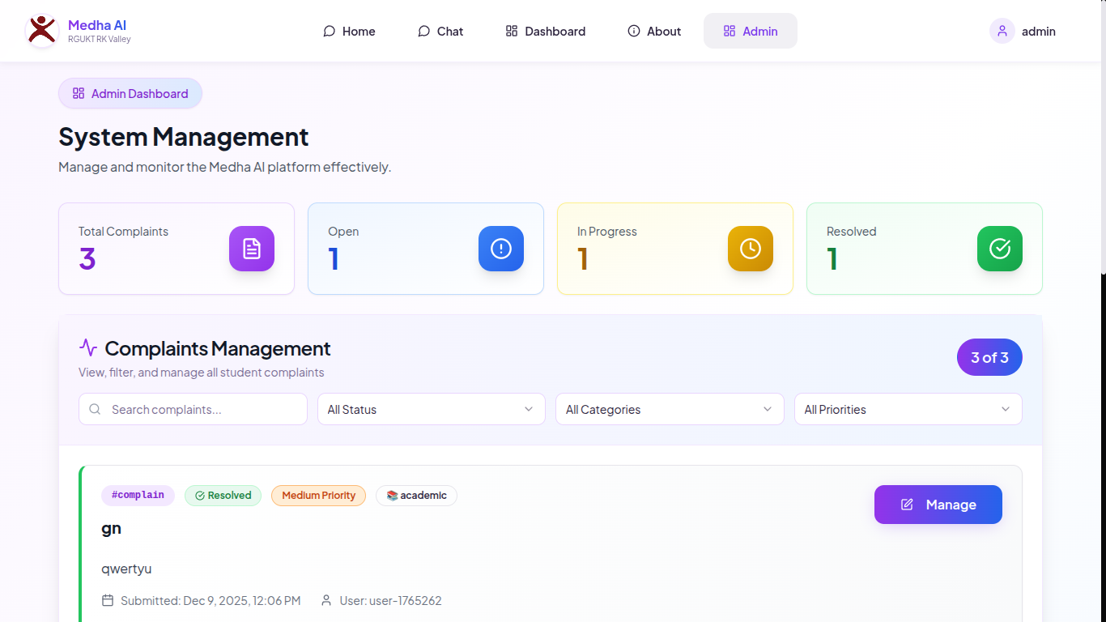Screen dimensions: 1106x622
Task: Click the complaint title gn
Action: click(x=112, y=528)
